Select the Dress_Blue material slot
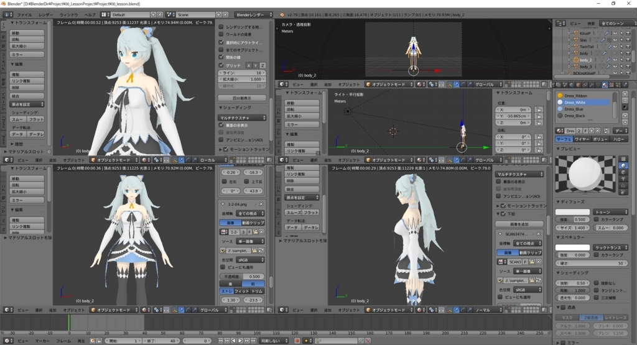The image size is (637, 345). [583, 109]
